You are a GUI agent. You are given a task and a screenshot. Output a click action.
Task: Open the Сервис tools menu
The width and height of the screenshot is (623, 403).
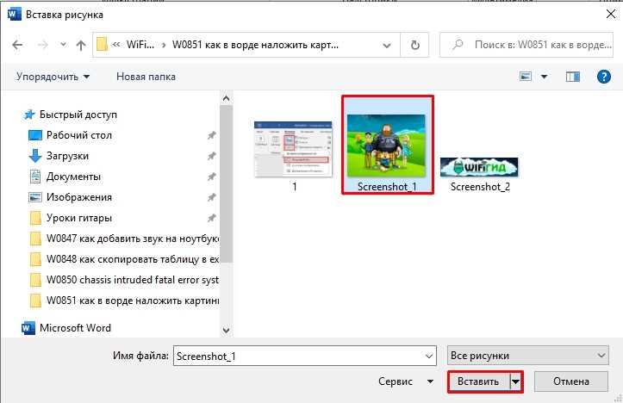pos(405,381)
